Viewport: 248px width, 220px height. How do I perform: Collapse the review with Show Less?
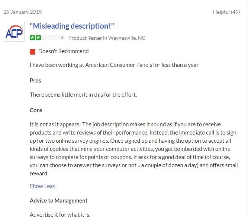click(x=42, y=186)
